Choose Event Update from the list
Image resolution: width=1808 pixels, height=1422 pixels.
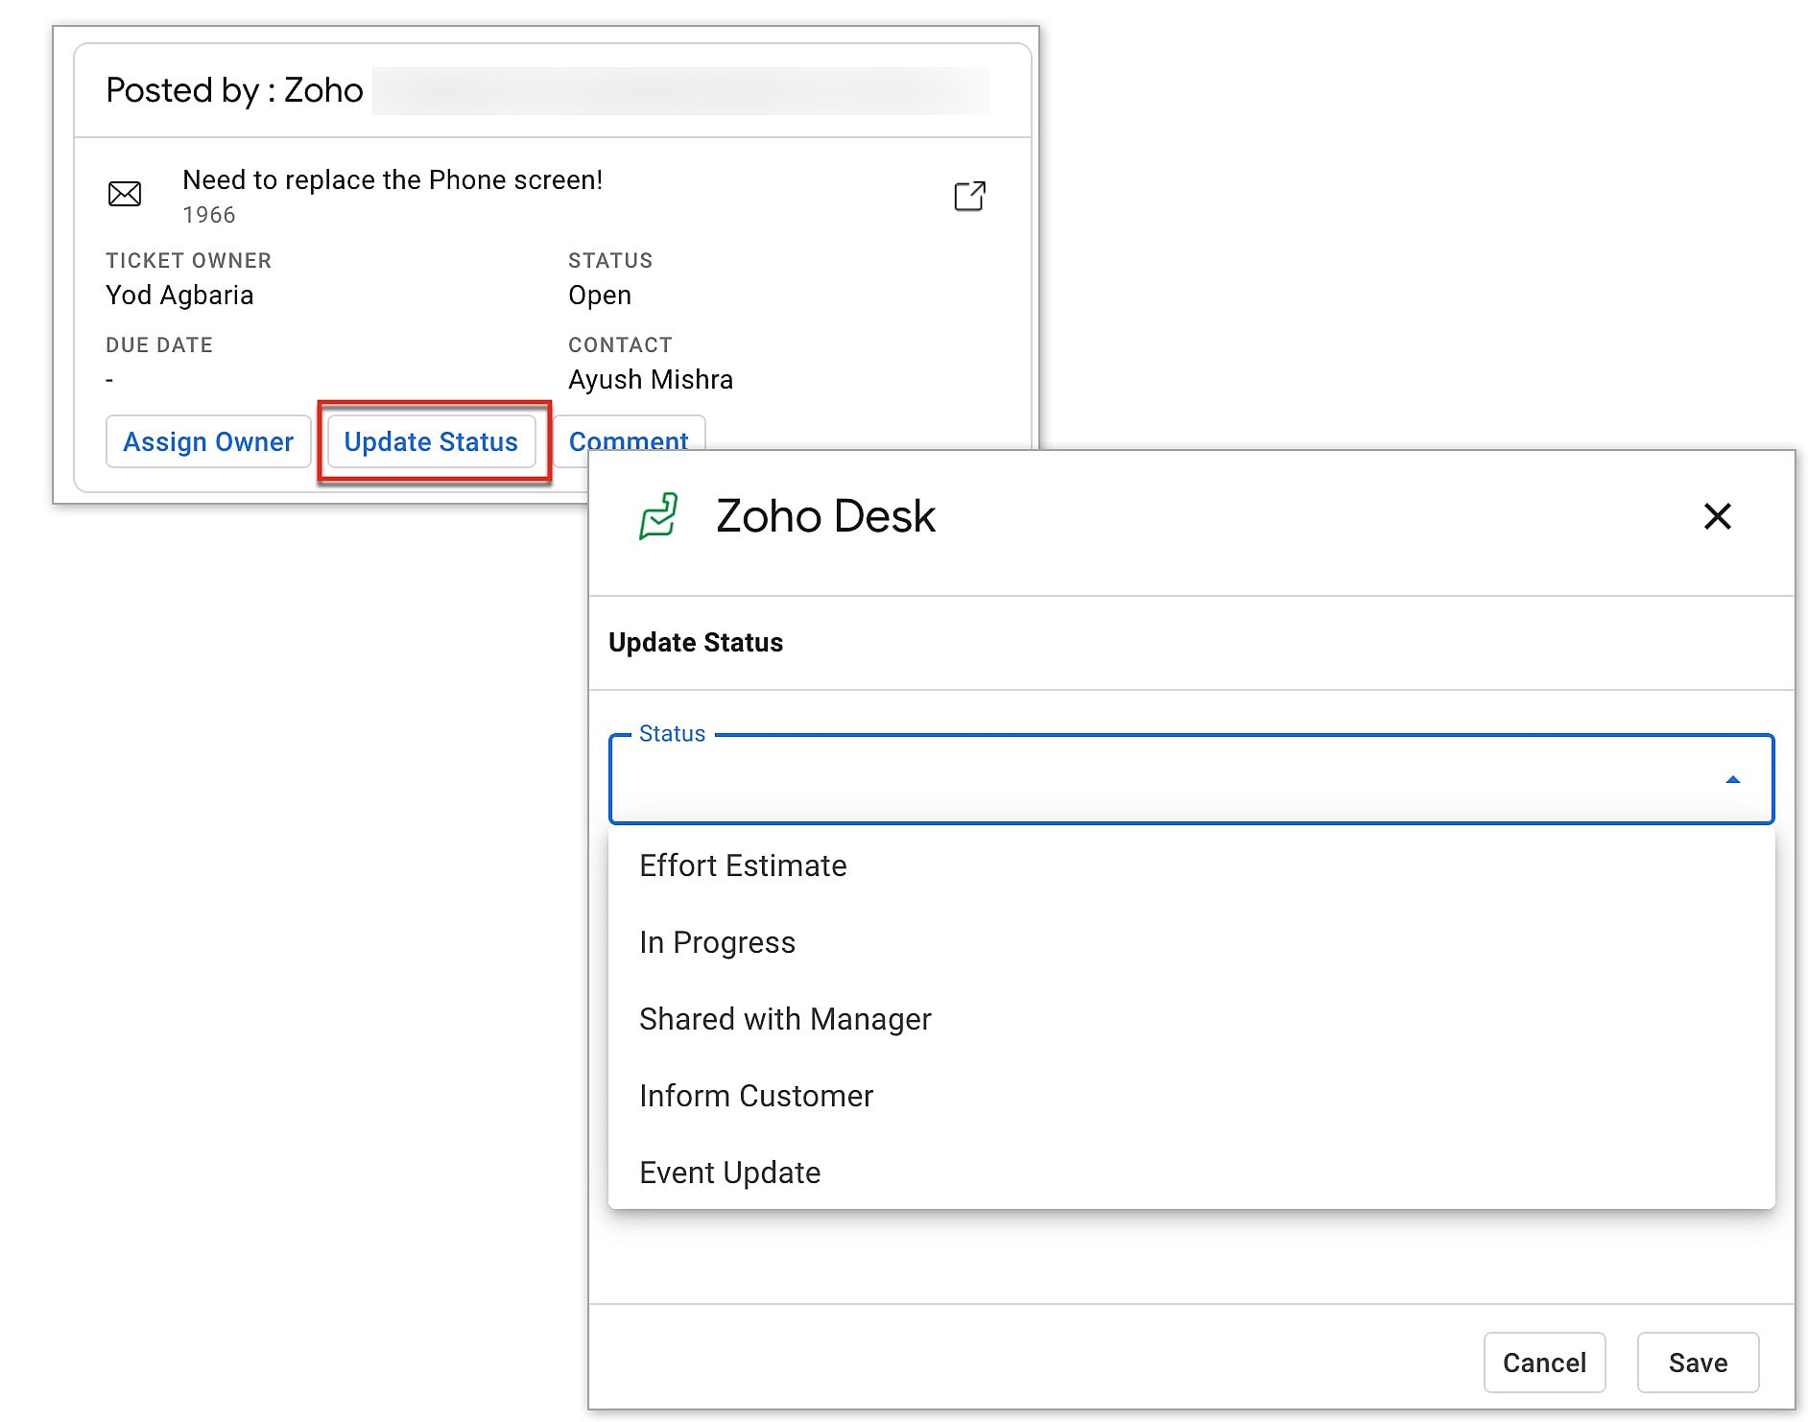click(729, 1173)
